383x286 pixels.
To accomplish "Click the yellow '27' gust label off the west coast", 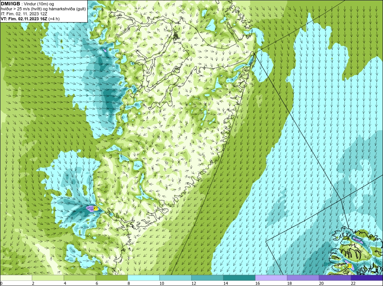I will click(x=96, y=208).
